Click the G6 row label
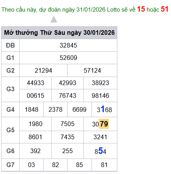 tap(10, 151)
